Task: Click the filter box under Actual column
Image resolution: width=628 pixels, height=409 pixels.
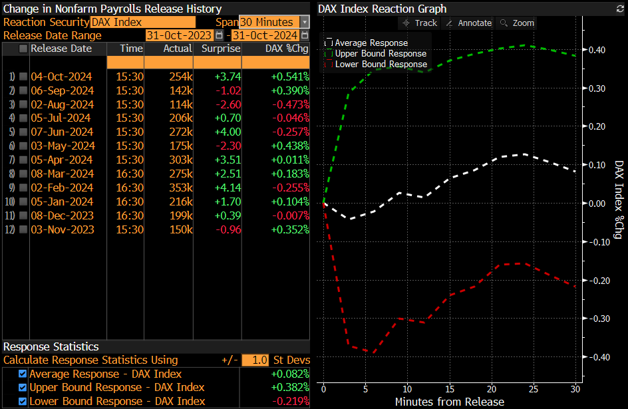Action: (x=168, y=62)
